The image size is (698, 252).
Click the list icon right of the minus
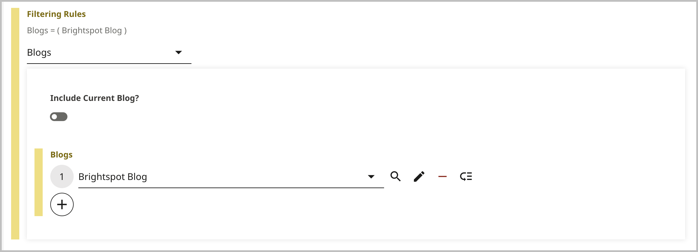[x=466, y=176]
